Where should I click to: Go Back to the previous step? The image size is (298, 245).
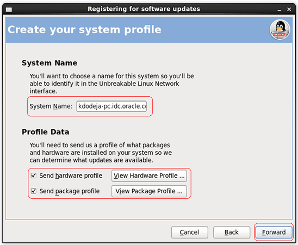coord(232,232)
